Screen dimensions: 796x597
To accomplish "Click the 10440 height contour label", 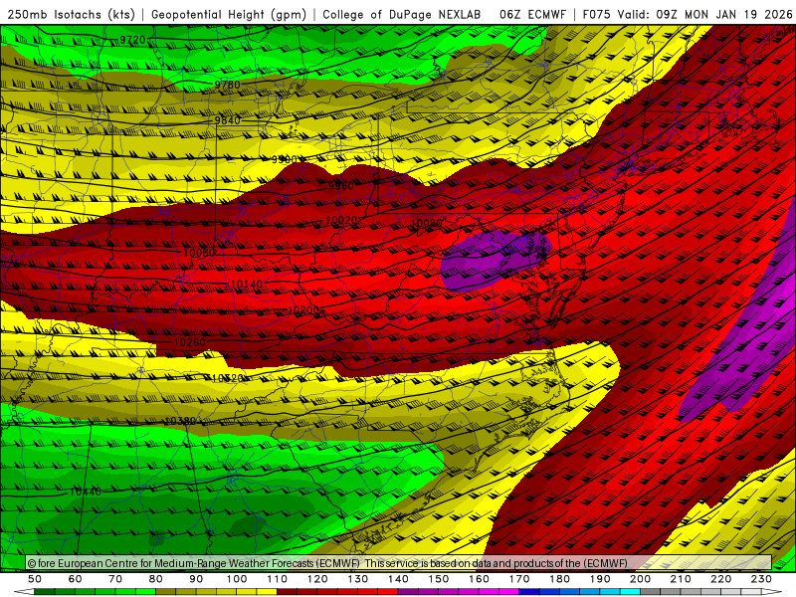I will (x=86, y=492).
